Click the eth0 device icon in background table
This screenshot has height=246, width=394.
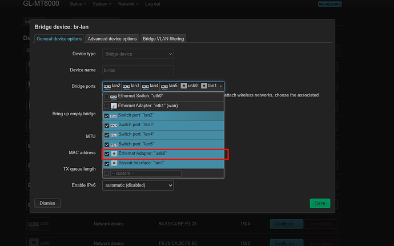click(34, 224)
